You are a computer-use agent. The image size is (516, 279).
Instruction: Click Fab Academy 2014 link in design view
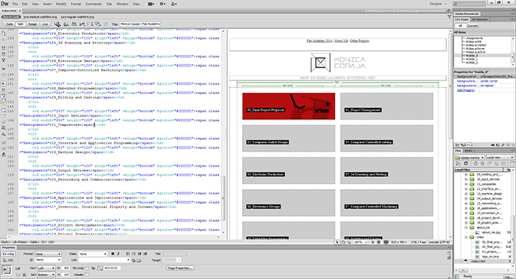(x=319, y=41)
